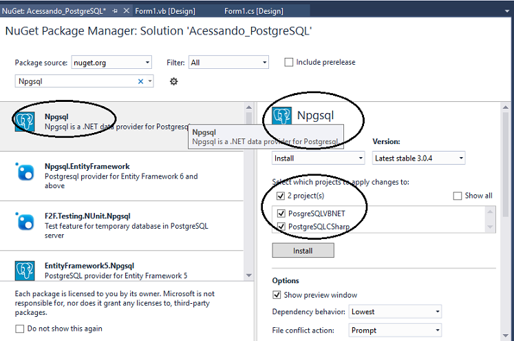The height and width of the screenshot is (341, 514).
Task: Click 'PostgreSQL provider for Entity Framework 5' description
Action: (116, 276)
